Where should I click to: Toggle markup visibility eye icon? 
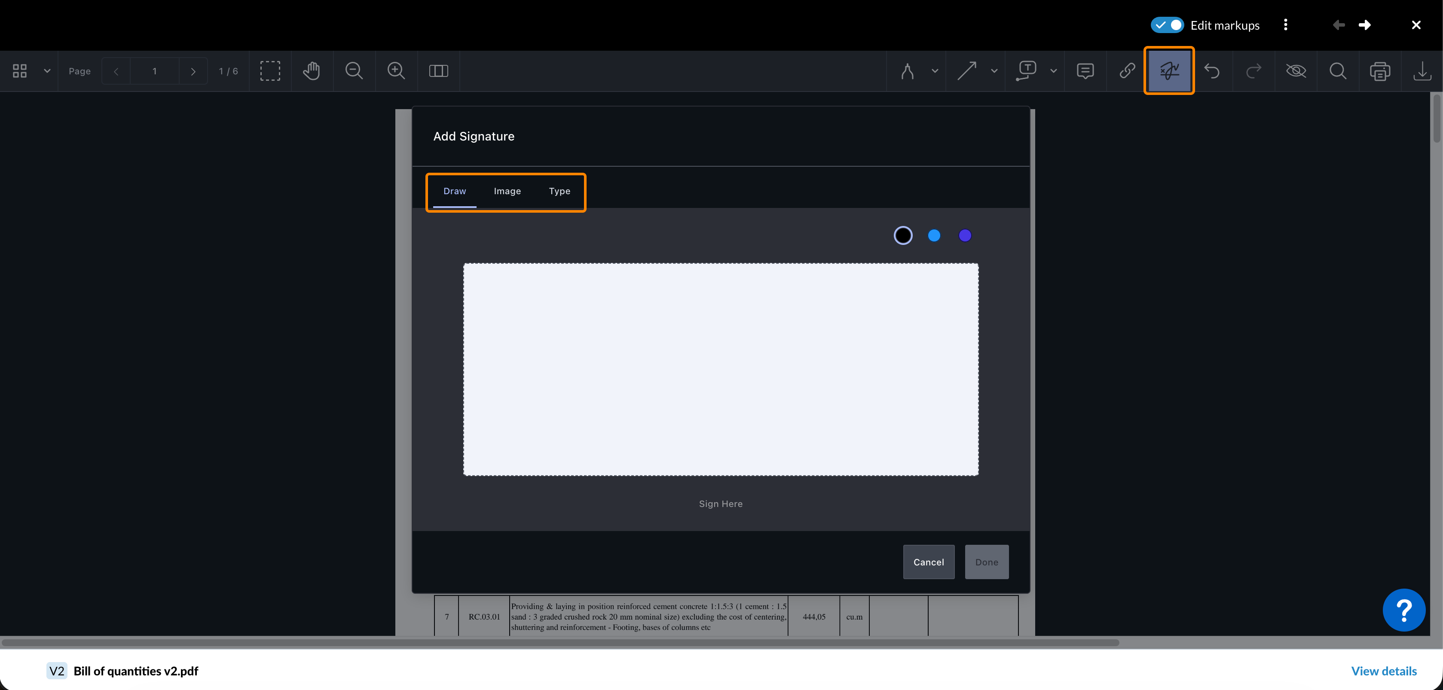[1296, 71]
